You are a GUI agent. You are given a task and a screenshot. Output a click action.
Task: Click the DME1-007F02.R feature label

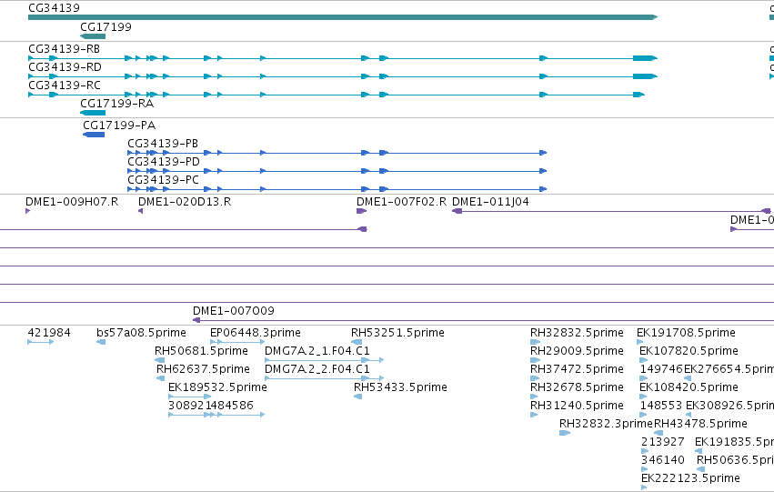(x=402, y=202)
